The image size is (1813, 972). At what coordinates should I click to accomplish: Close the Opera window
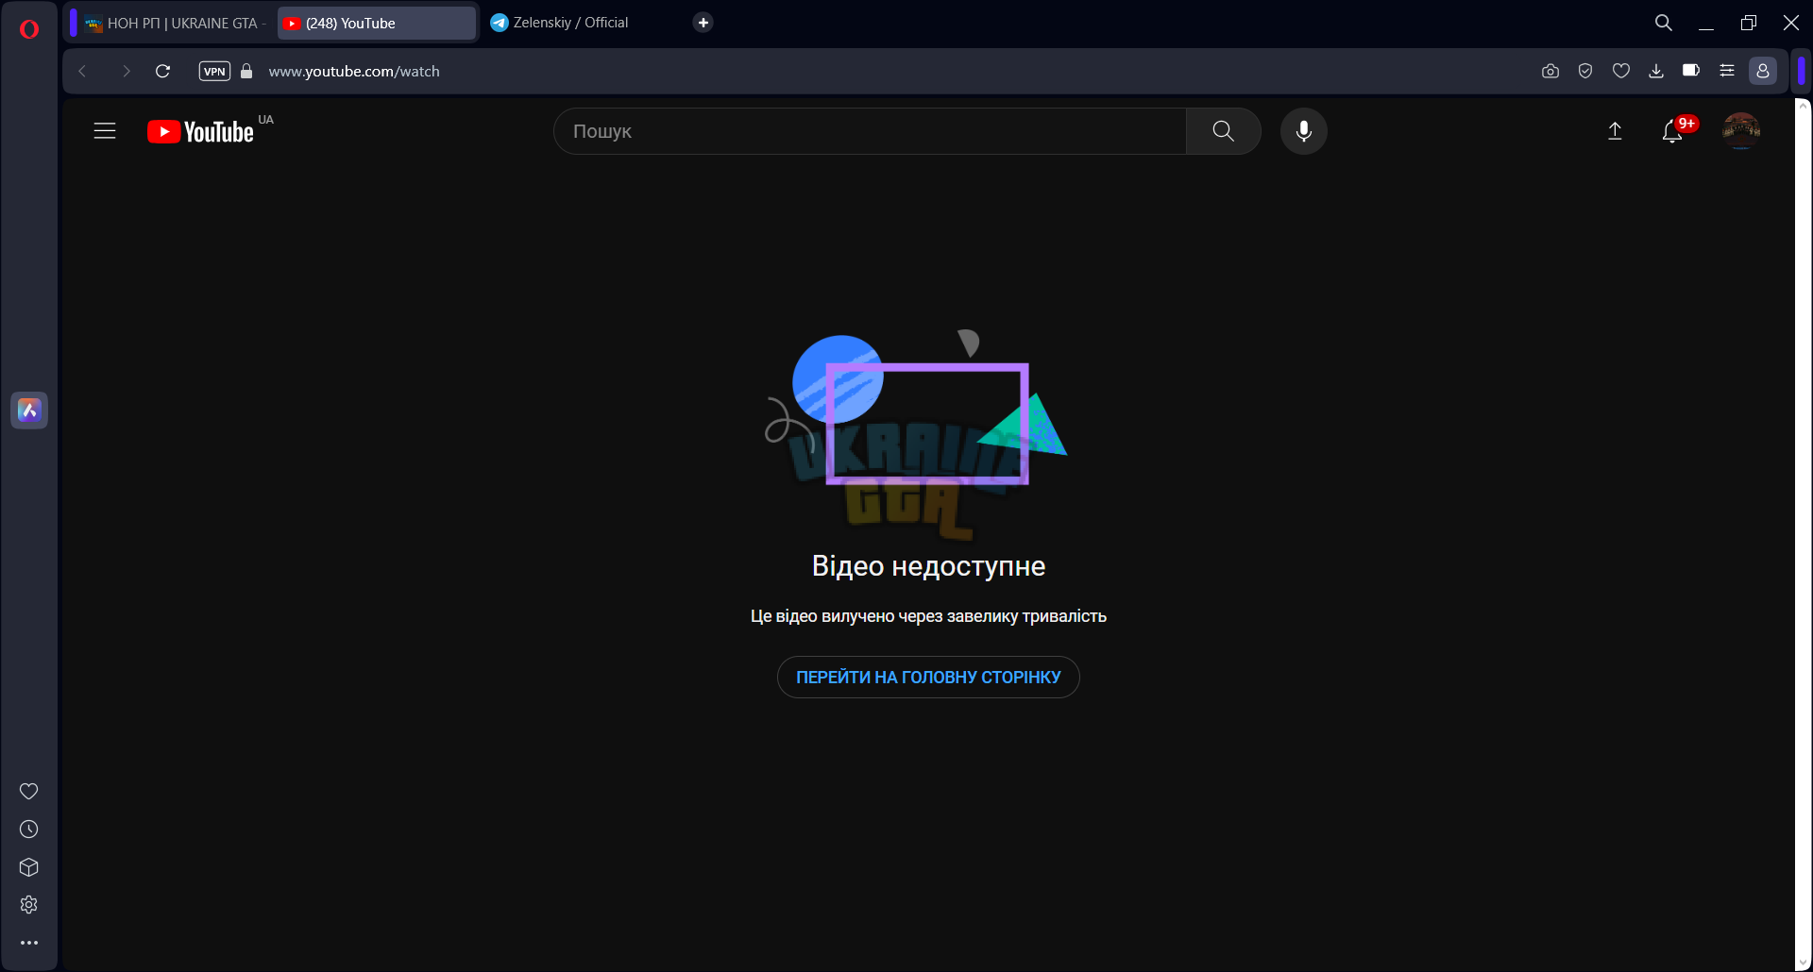tap(1791, 23)
